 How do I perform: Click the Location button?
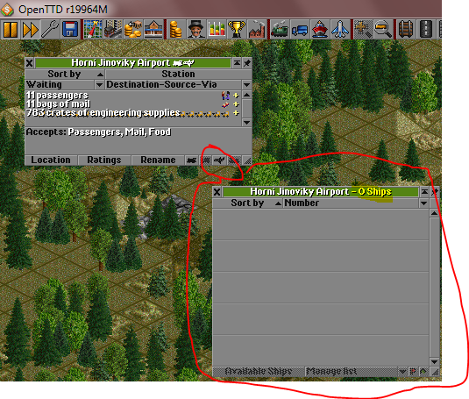[x=51, y=160]
